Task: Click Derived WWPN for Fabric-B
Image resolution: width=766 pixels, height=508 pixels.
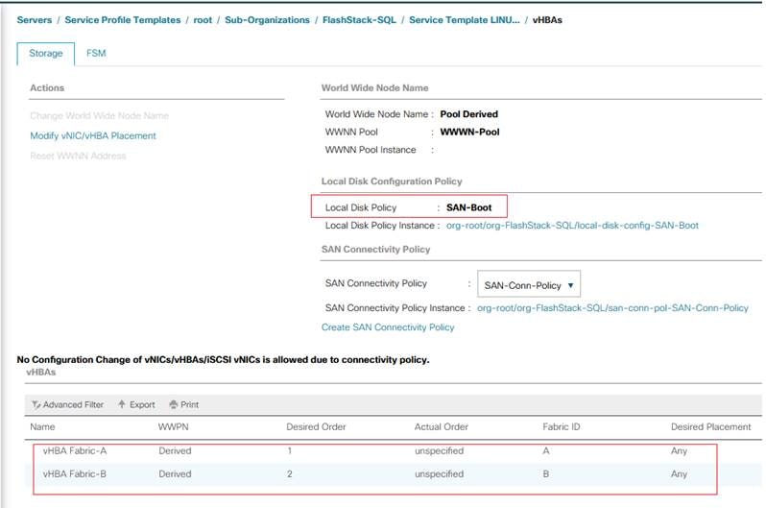Action: click(175, 473)
